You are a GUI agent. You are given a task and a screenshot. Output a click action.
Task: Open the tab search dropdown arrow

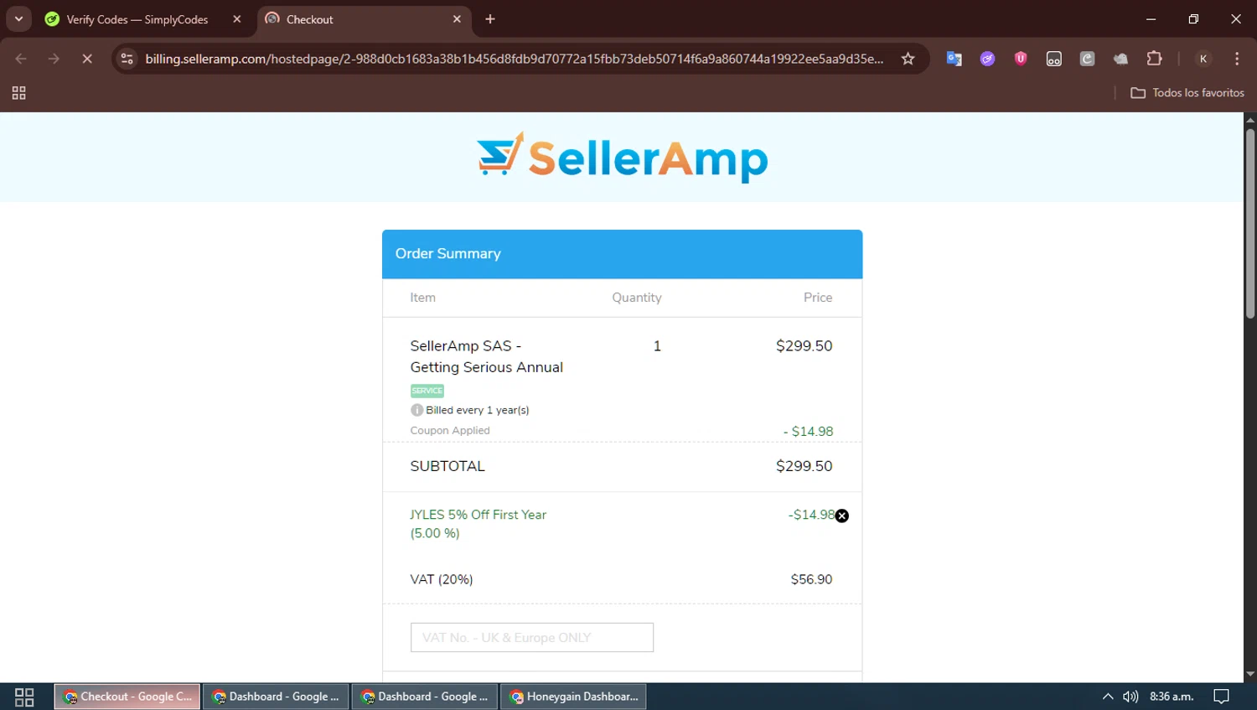(x=18, y=18)
